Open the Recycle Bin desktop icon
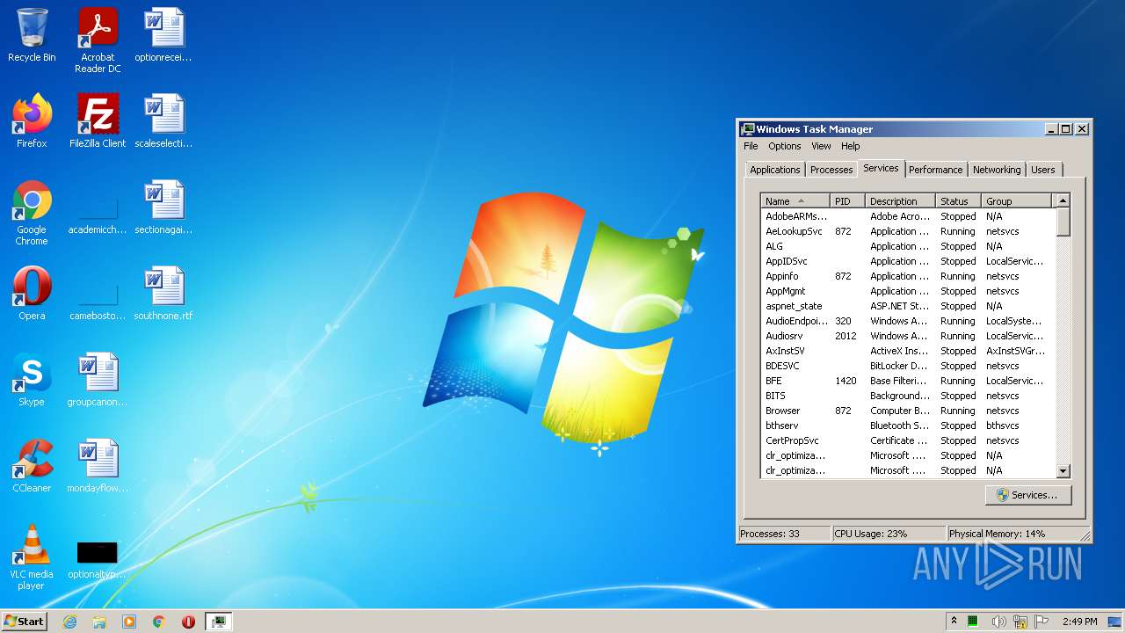 coord(32,35)
